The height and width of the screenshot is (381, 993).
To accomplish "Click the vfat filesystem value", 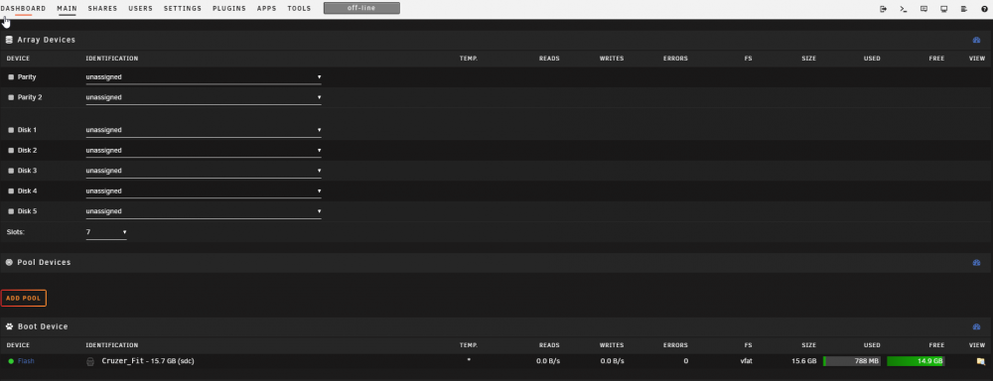I will (746, 361).
